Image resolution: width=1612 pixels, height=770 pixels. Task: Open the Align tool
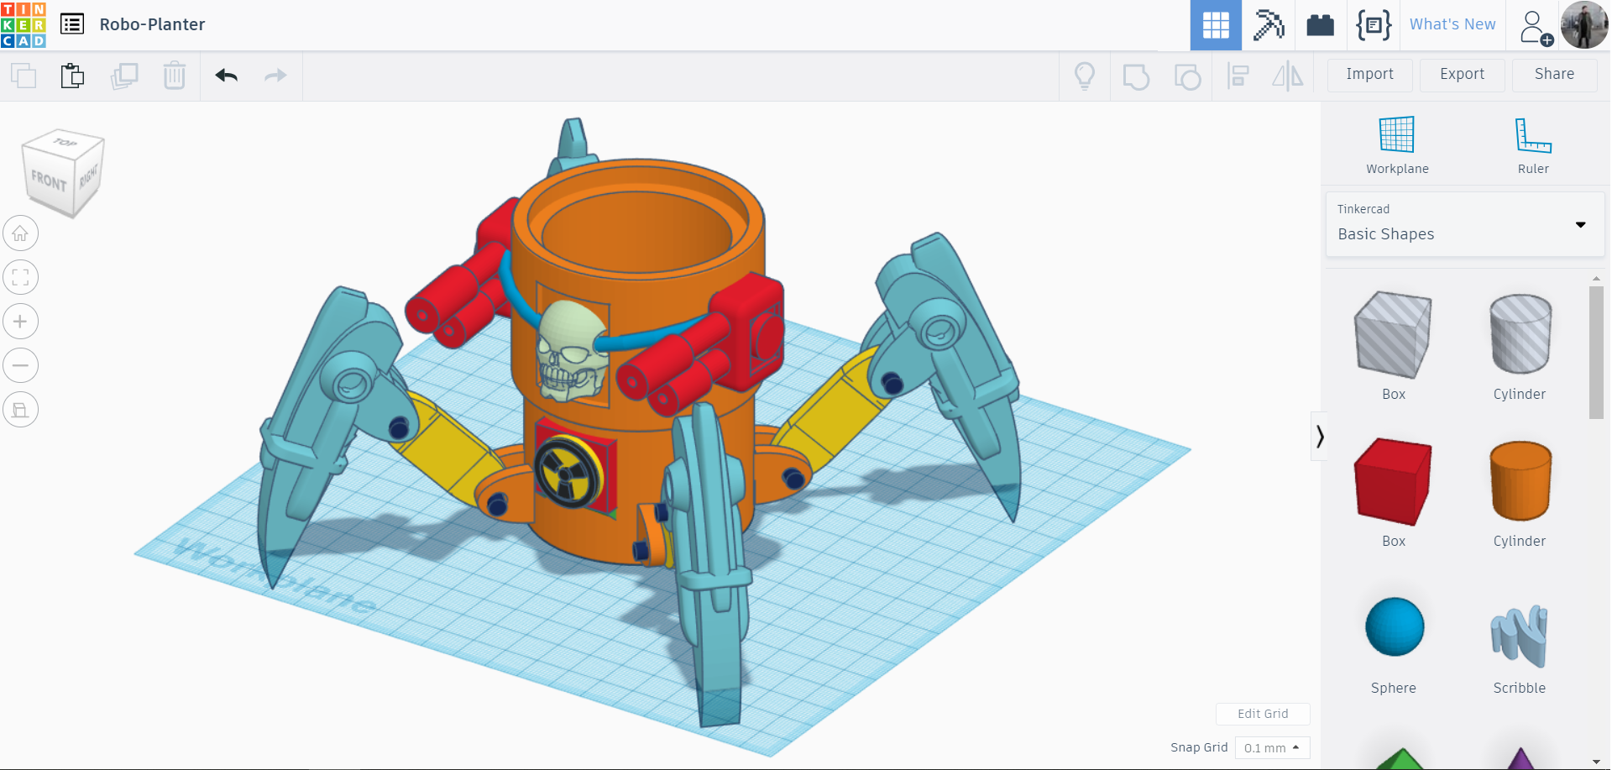[x=1238, y=76]
